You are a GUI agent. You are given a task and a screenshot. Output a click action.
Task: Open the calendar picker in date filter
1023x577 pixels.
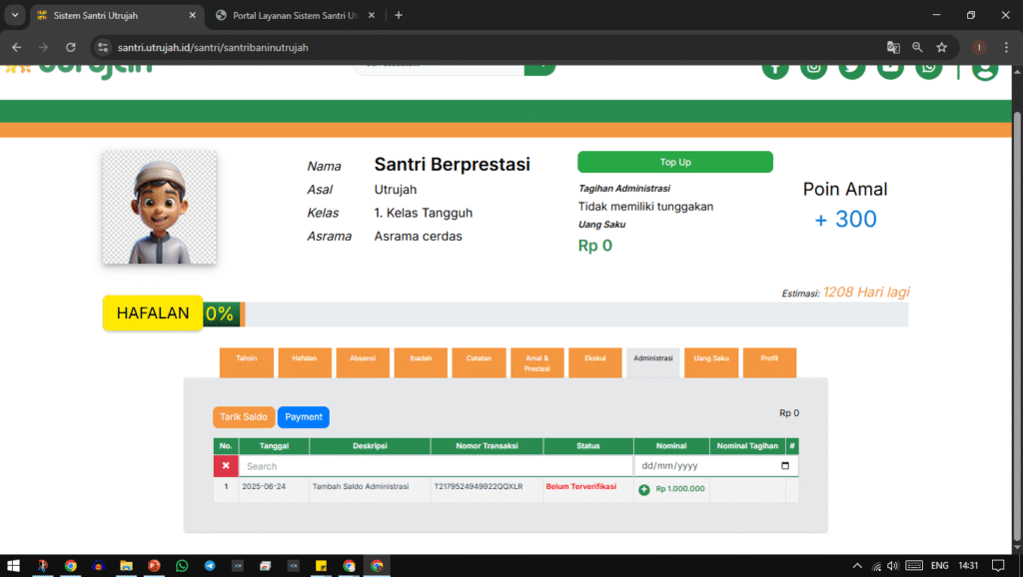785,466
